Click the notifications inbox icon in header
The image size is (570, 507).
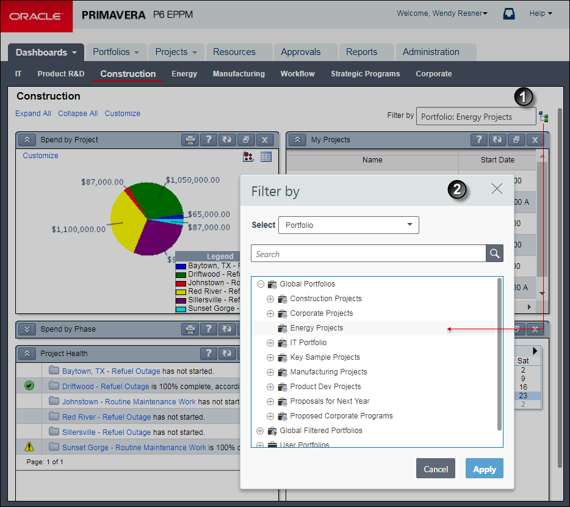coord(508,14)
